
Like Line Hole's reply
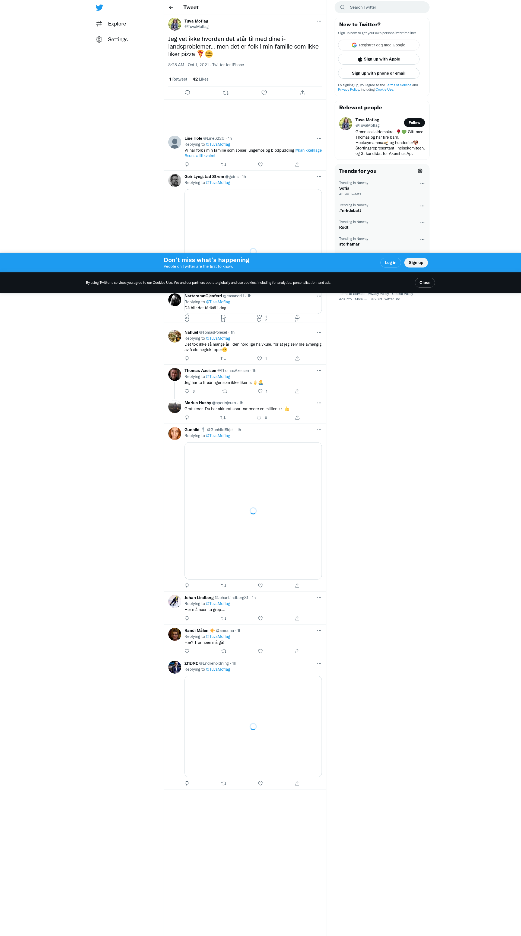(260, 165)
